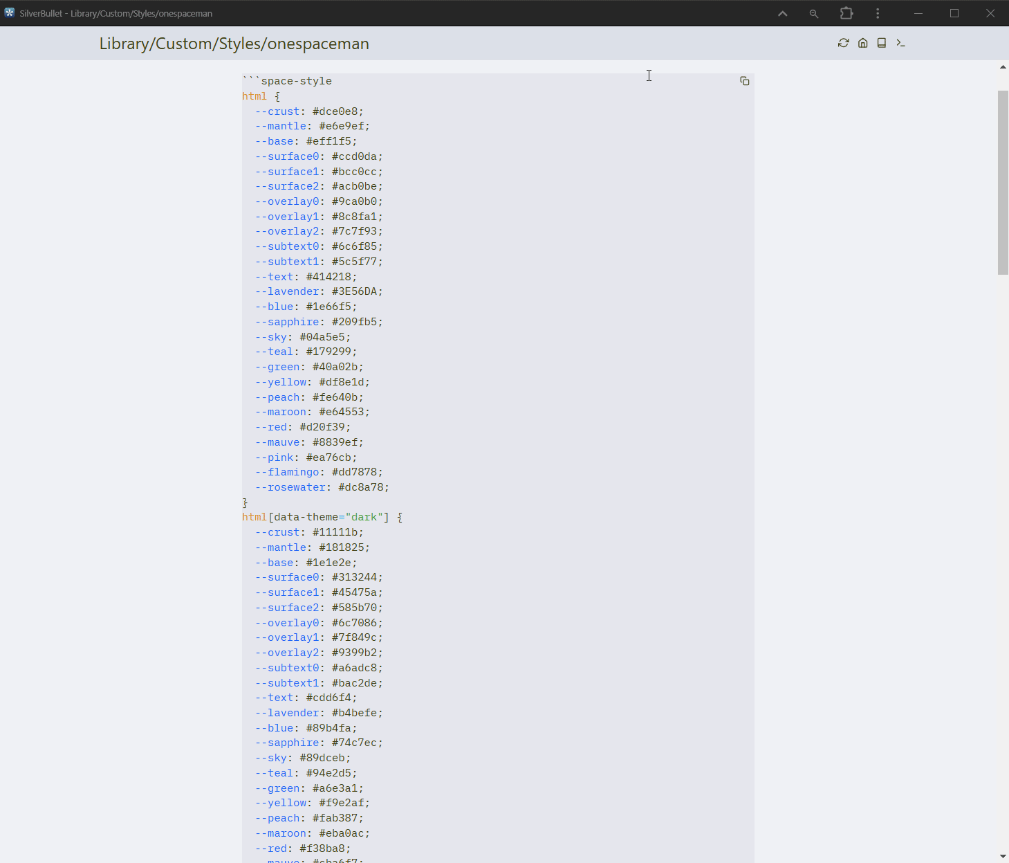
Task: Click --sapphire: #209fb5 line
Action: tap(319, 322)
